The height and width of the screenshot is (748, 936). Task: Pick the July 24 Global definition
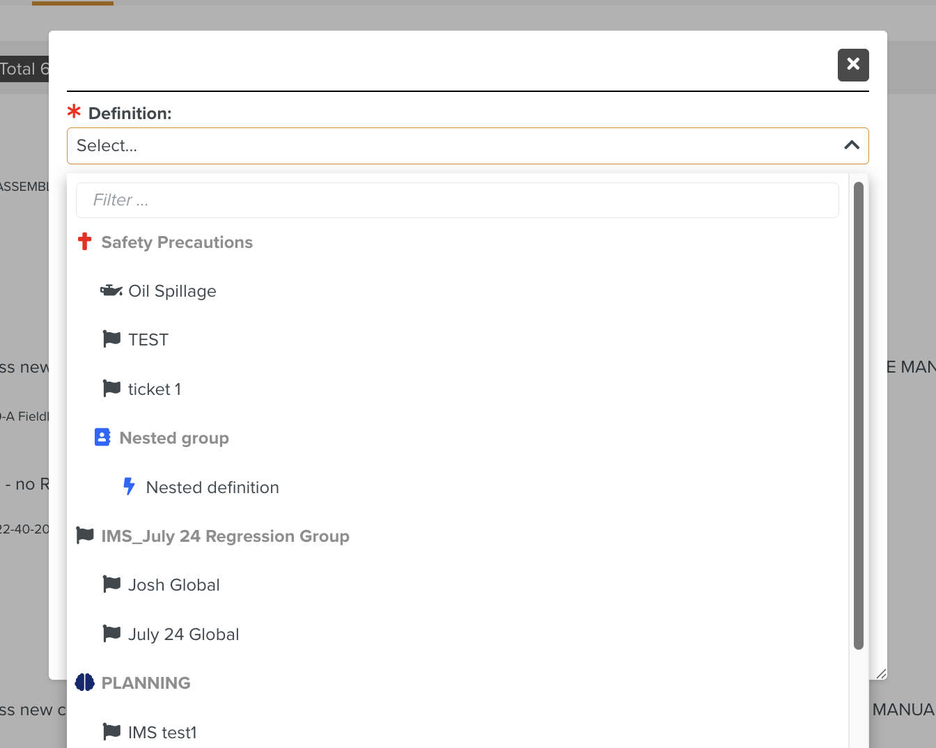[183, 634]
